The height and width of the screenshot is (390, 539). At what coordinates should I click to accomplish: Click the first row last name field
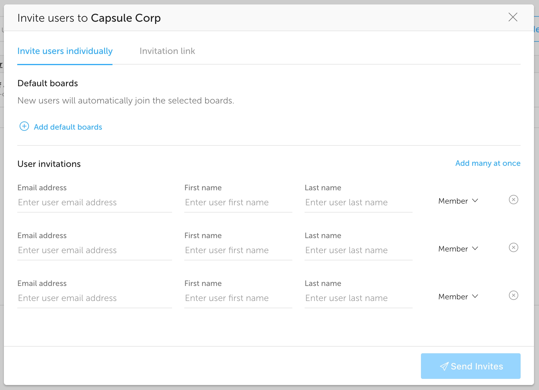coord(358,203)
